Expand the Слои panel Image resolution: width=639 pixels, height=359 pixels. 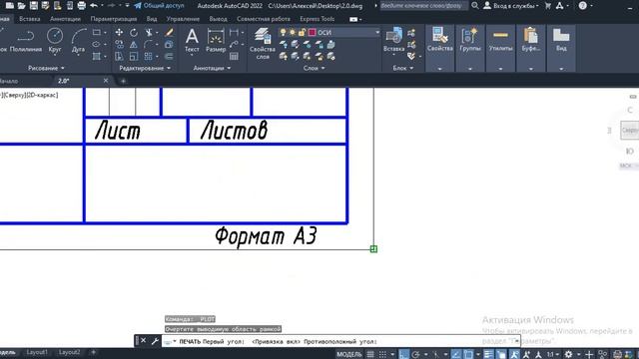(x=314, y=68)
